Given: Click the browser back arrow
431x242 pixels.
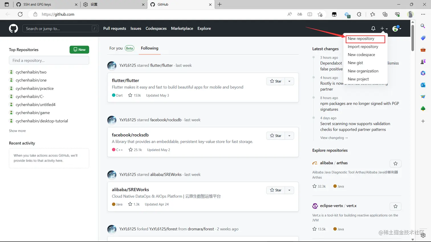Looking at the screenshot, I should tap(8, 14).
